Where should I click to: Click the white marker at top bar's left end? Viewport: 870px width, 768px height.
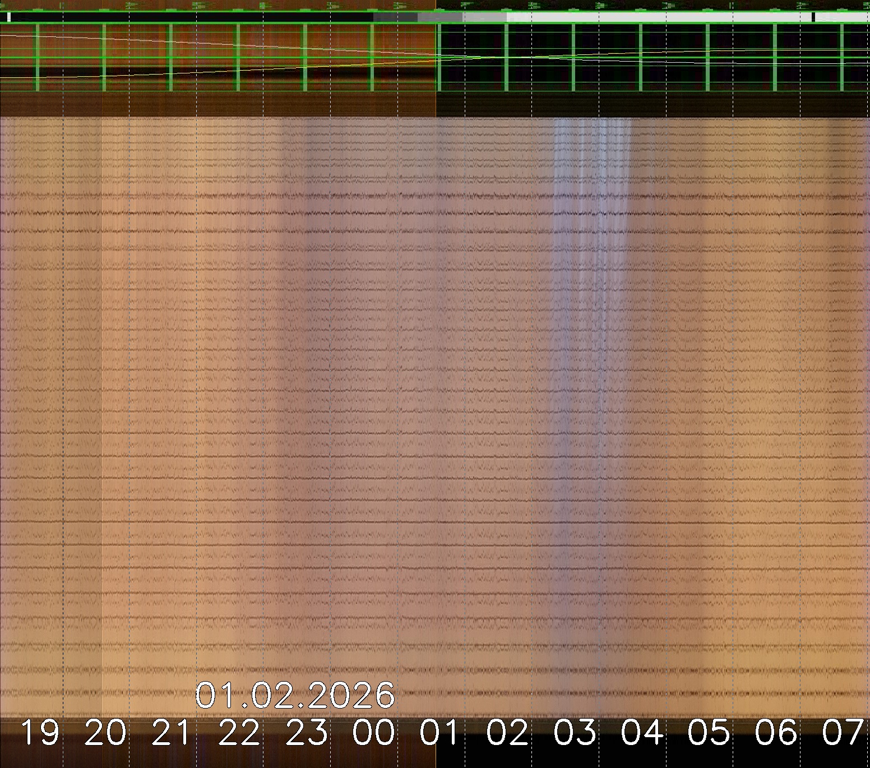[9, 17]
